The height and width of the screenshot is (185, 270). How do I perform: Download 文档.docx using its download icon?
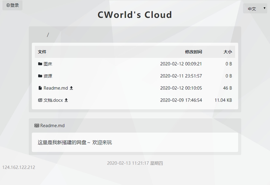[x=66, y=100]
